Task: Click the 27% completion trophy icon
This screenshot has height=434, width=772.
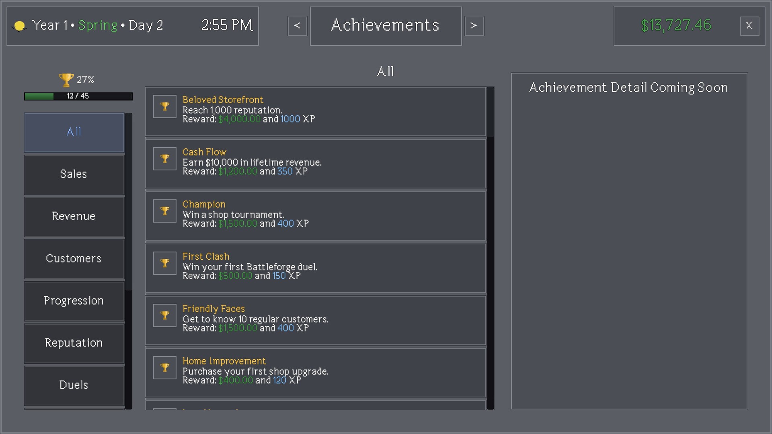Action: click(x=66, y=80)
